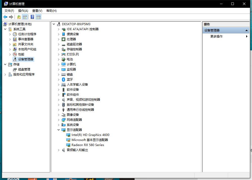The width and height of the screenshot is (252, 180).
Task: Toggle the show/hide console tree button
Action: (x=25, y=17)
